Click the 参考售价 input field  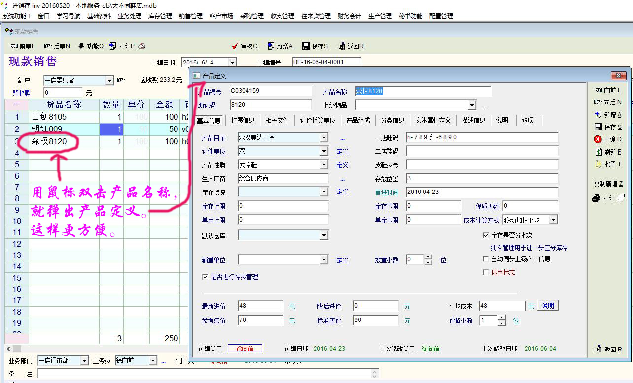click(x=260, y=320)
